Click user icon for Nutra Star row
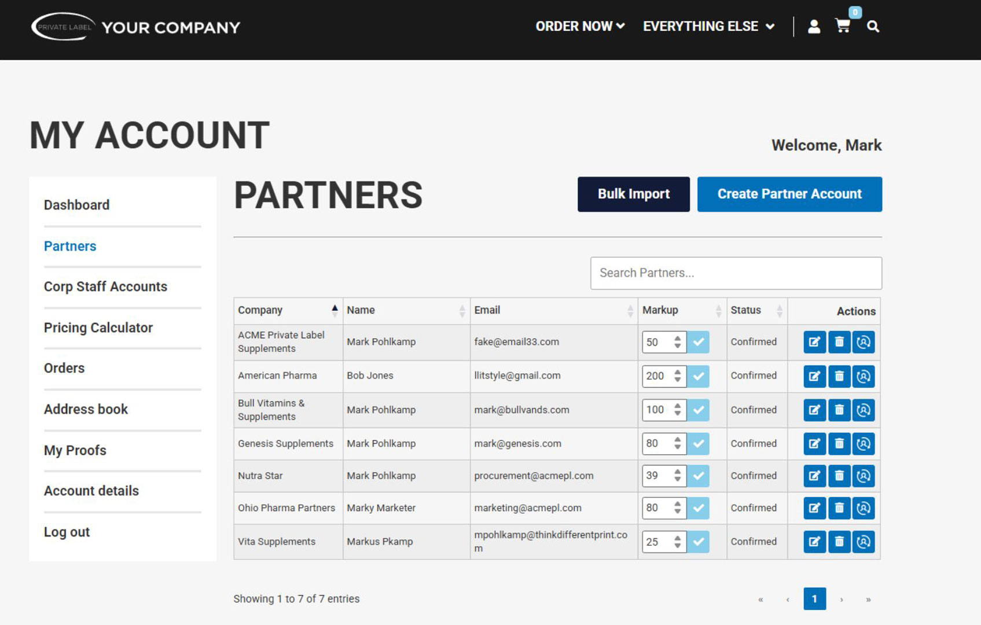The width and height of the screenshot is (981, 625). [864, 476]
